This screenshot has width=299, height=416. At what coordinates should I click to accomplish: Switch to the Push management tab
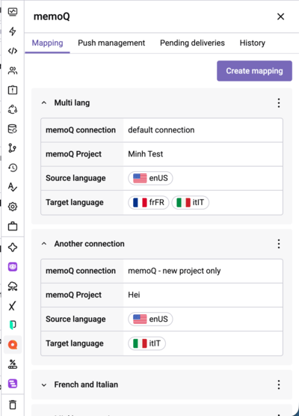coord(111,43)
